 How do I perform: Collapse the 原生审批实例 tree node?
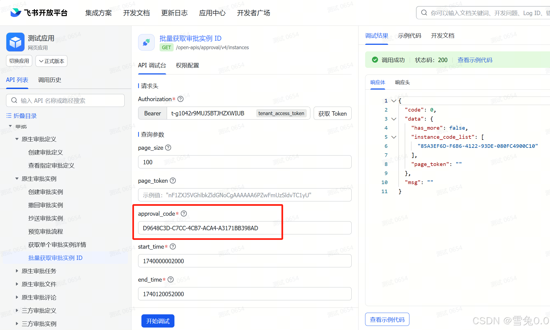coord(17,179)
